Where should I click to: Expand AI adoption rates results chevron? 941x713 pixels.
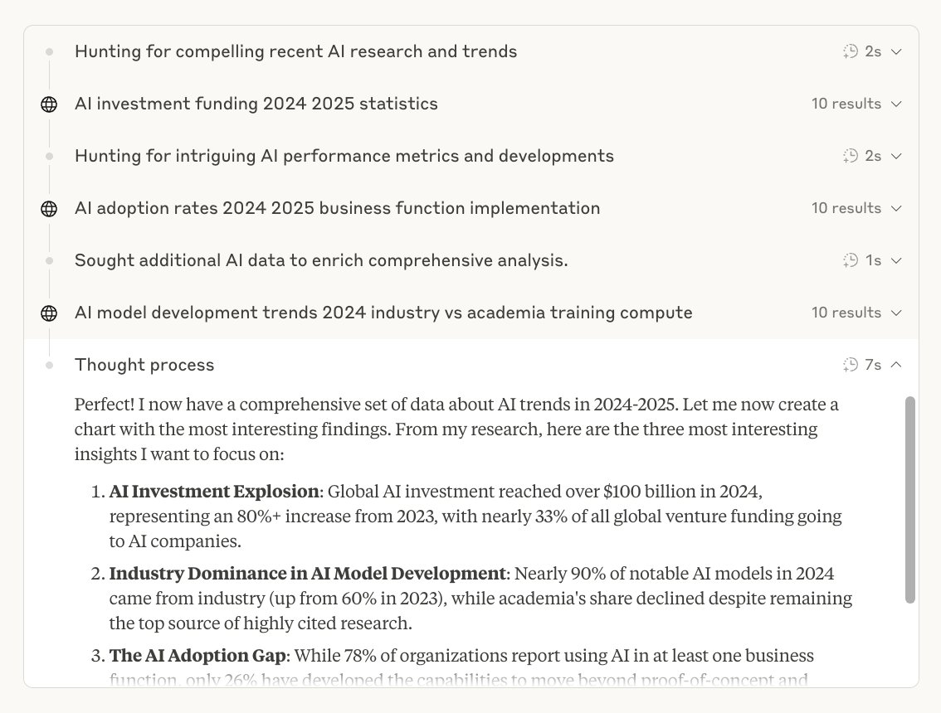[896, 209]
